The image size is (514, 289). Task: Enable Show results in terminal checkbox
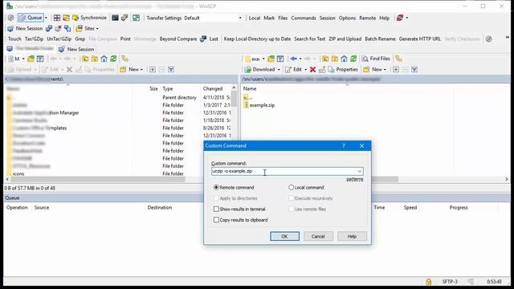(x=216, y=209)
